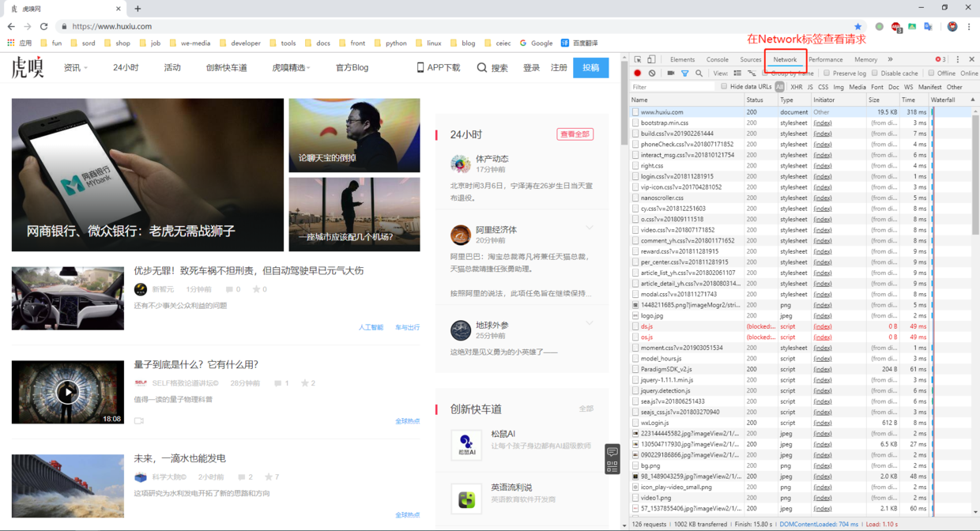Switch to waterfall overview view icon
The height and width of the screenshot is (531, 980).
coord(752,73)
